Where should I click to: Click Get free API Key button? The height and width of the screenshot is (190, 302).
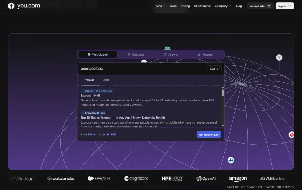coord(209,134)
